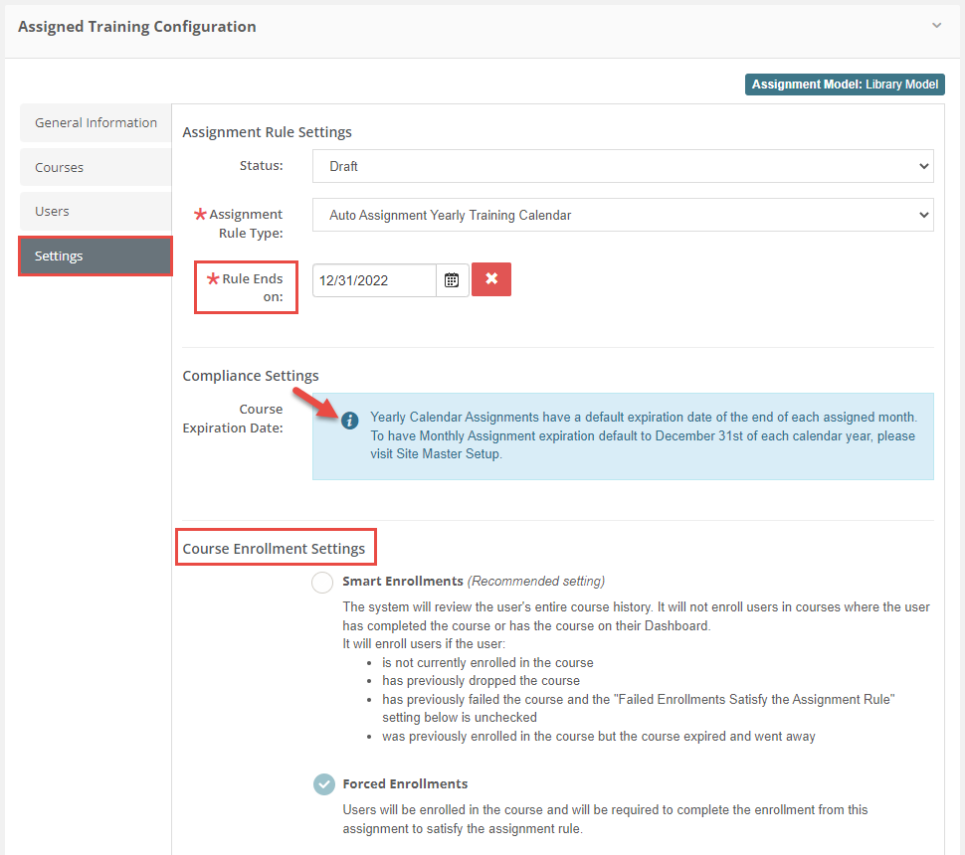
Task: Expand the Assigned Training Configuration header
Action: coord(136,26)
